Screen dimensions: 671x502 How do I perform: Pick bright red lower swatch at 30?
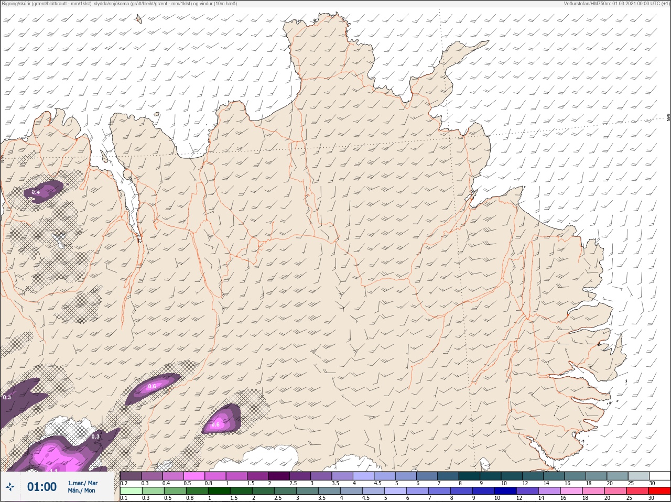(659, 490)
